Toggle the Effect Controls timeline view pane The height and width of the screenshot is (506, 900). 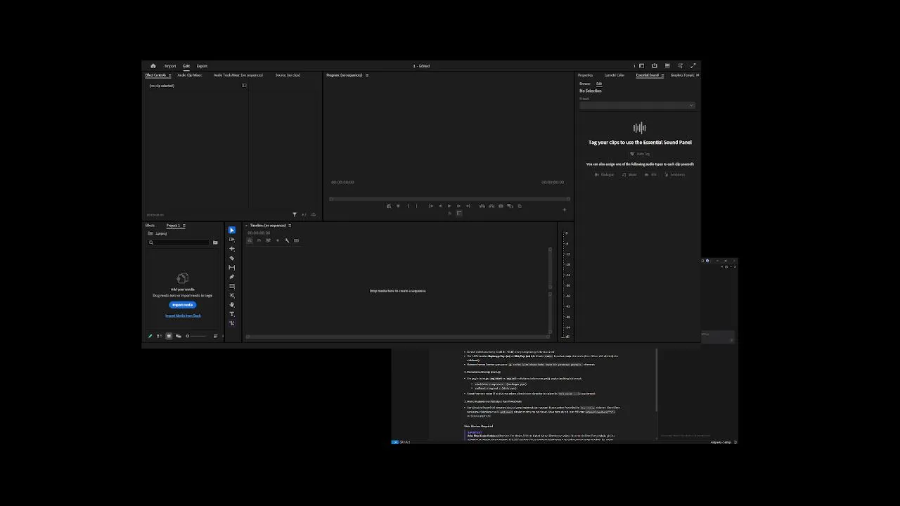244,86
